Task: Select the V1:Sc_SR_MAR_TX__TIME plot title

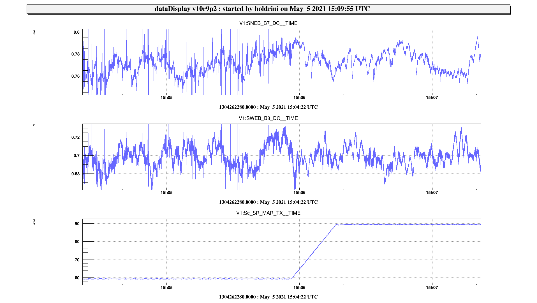Action: tap(268, 213)
